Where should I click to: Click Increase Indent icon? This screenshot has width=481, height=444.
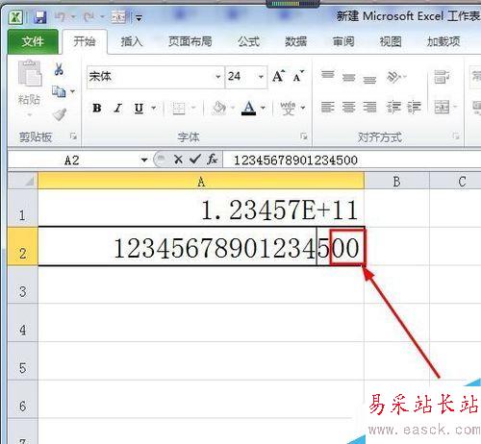click(414, 107)
